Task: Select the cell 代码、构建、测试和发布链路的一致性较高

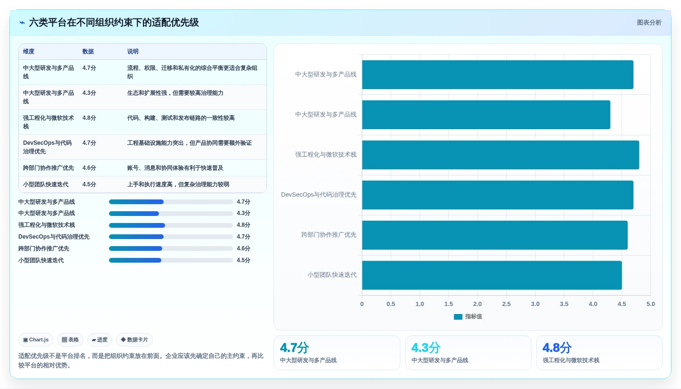Action: pos(181,118)
